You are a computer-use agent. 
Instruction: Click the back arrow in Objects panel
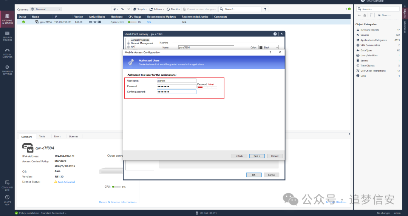click(359, 15)
